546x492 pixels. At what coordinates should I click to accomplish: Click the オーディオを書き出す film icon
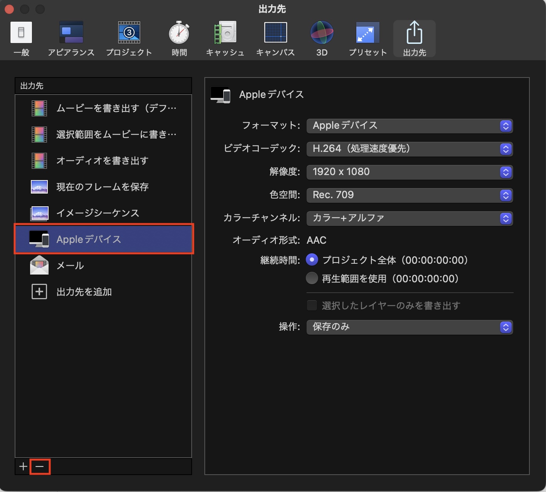click(x=39, y=161)
